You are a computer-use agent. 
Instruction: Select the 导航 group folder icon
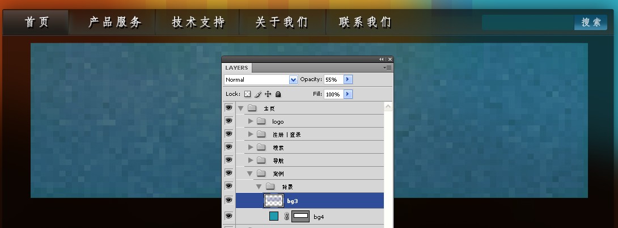pos(261,160)
